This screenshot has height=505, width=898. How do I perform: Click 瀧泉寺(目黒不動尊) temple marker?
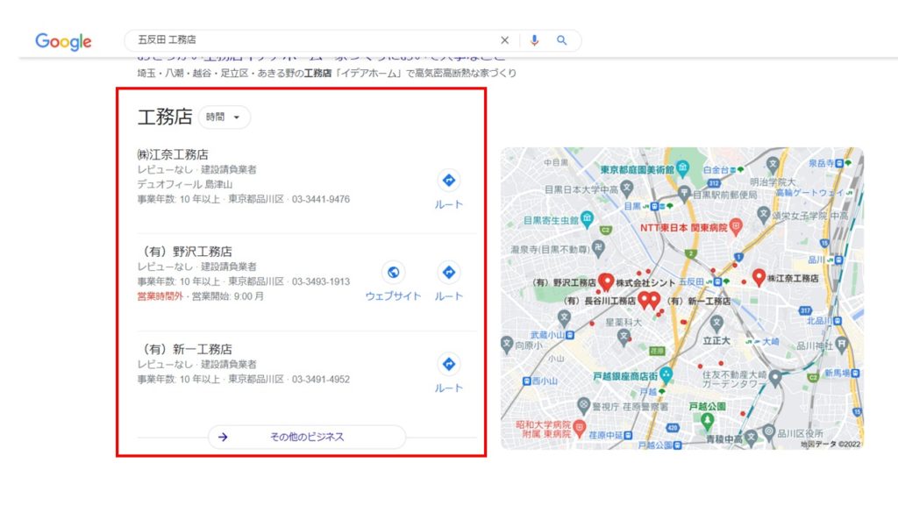[598, 247]
